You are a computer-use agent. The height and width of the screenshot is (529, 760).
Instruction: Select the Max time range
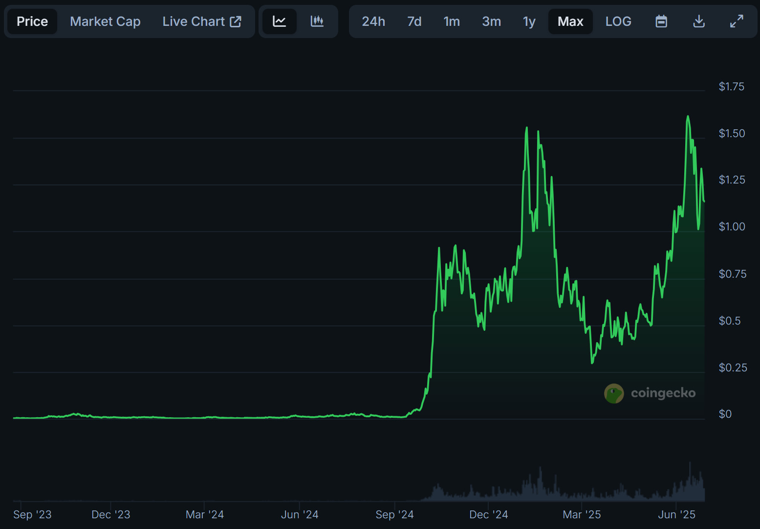coord(570,21)
